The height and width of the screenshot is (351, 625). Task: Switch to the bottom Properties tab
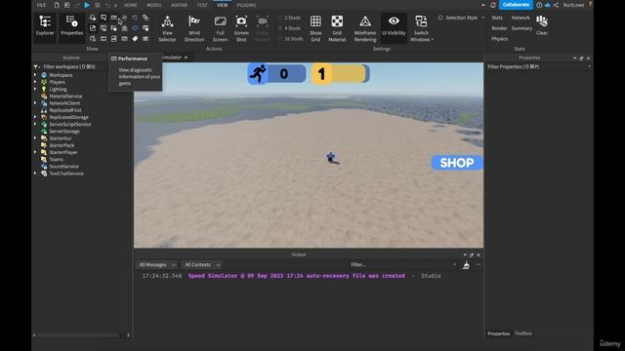coord(498,333)
